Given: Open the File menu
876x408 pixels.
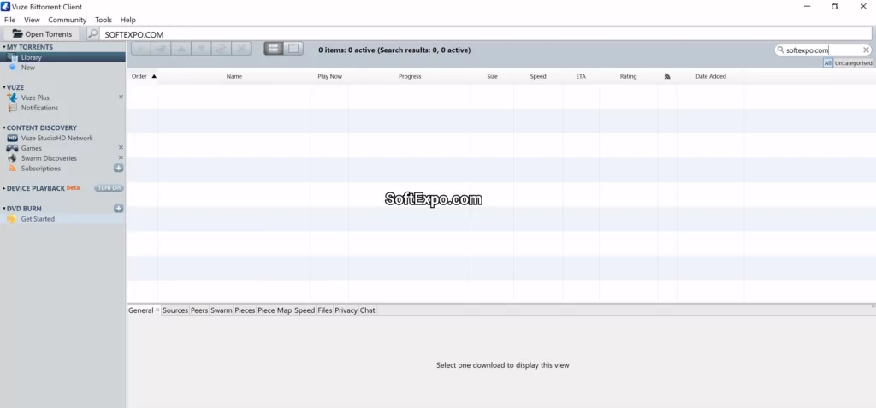Looking at the screenshot, I should pos(10,20).
